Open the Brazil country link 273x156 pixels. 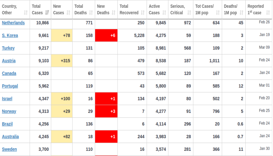point(7,124)
